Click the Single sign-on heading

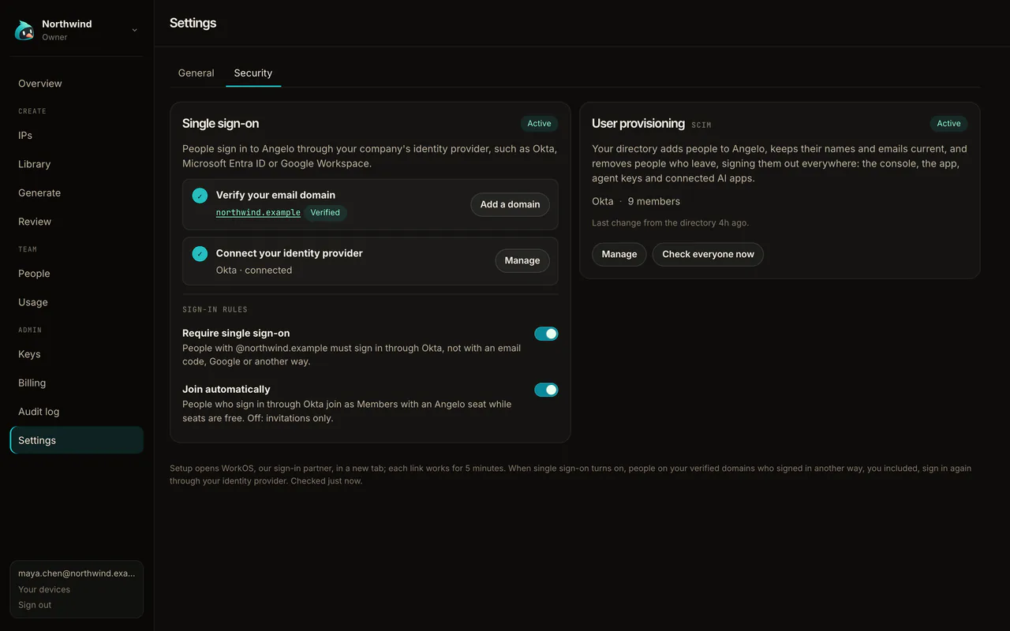point(220,123)
